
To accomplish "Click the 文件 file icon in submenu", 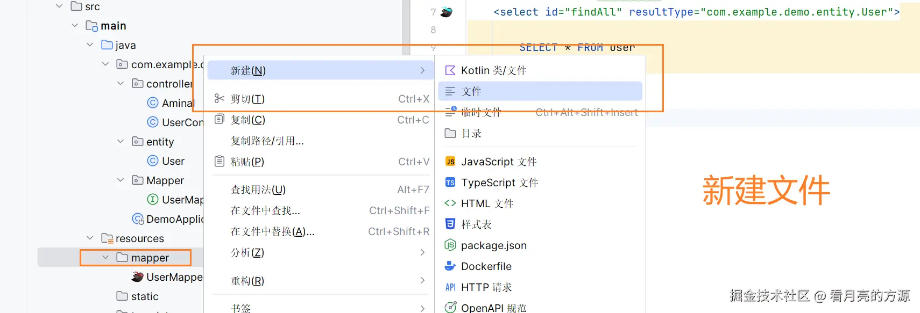I will (450, 91).
